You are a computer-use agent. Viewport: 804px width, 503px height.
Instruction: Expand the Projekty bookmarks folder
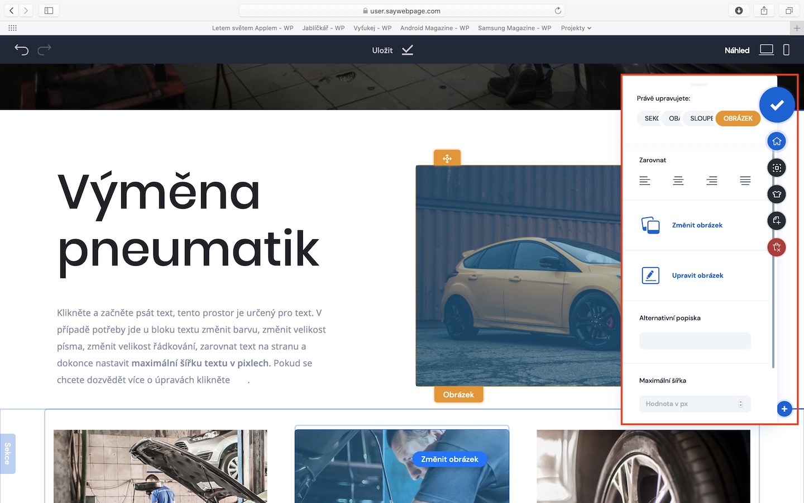pyautogui.click(x=576, y=28)
